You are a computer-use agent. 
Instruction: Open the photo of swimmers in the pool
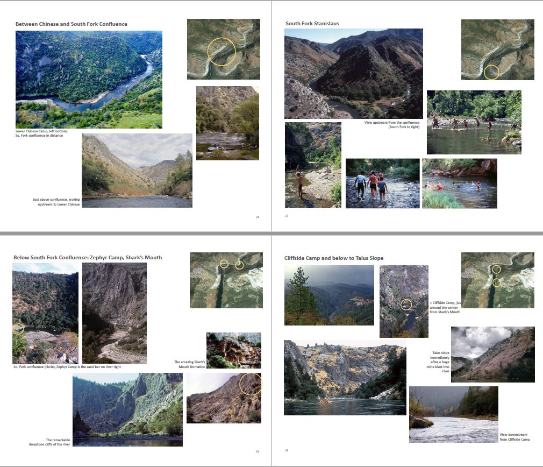point(460,183)
